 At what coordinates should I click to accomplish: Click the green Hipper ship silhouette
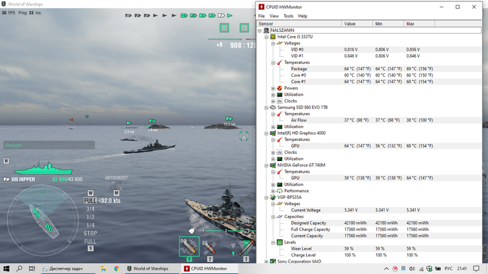tap(43, 168)
